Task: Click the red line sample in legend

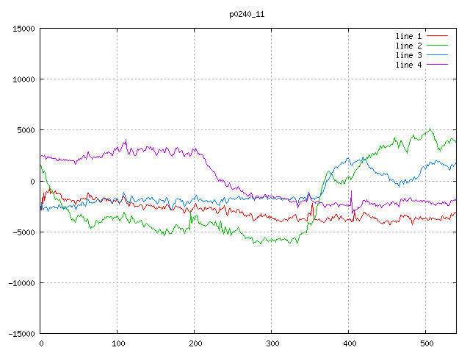Action: tap(437, 36)
